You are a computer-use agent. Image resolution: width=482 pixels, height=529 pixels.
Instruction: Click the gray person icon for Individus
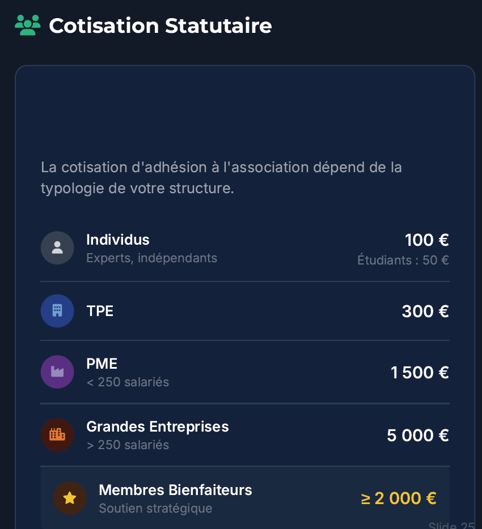(57, 248)
